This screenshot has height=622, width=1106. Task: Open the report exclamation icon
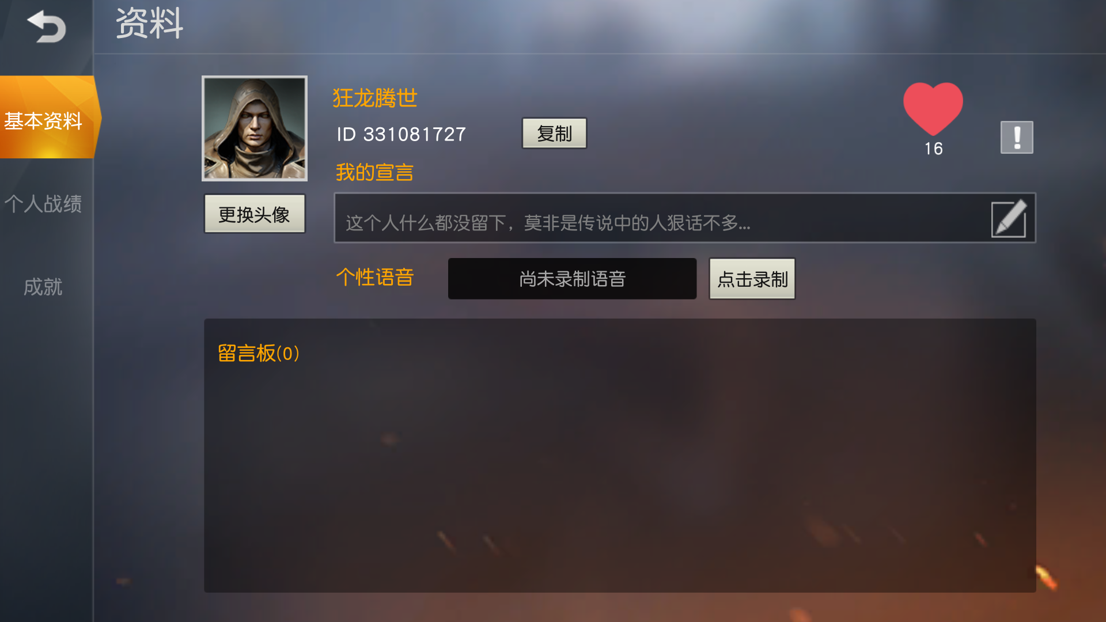(1017, 137)
